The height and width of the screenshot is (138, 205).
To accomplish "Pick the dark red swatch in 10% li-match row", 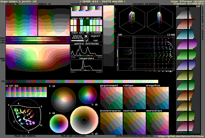I will [78, 22].
